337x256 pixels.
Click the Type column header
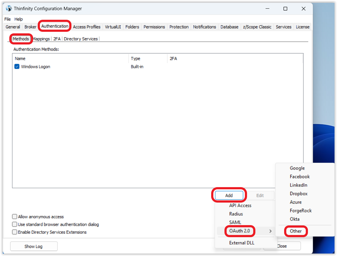coord(148,59)
